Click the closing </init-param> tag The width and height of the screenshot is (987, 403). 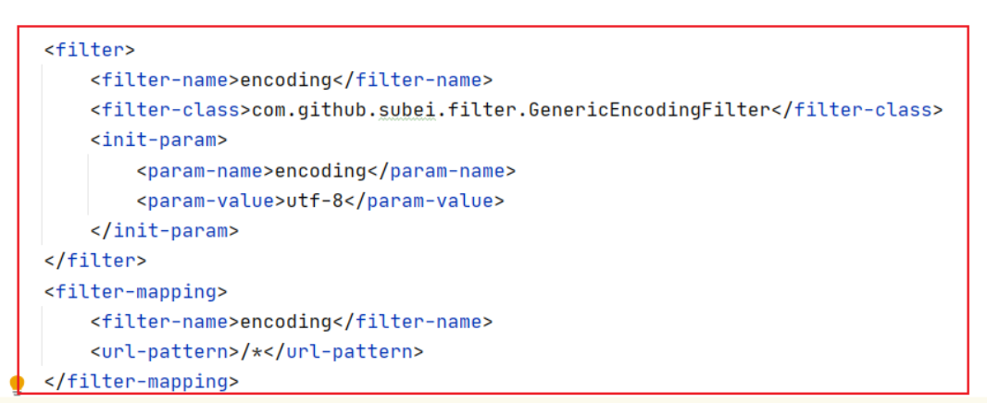(164, 230)
